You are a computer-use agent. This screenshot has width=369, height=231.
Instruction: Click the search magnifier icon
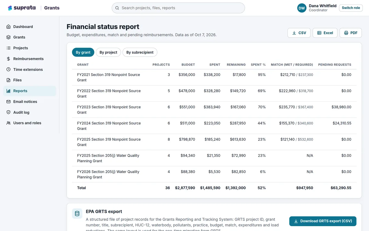tap(117, 8)
